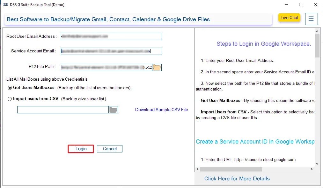Click into the P12 File Path field

[106, 68]
